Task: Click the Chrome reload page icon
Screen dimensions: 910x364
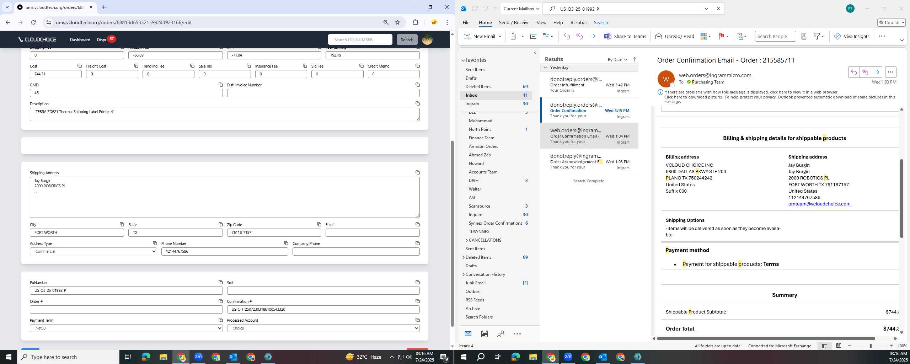Action: pos(33,22)
